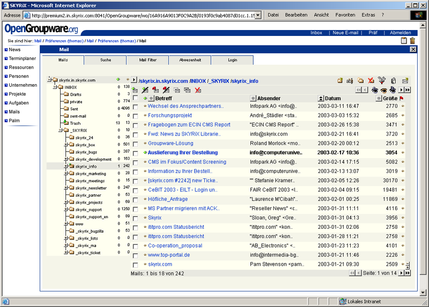Click the next page arrow above the list
The height and width of the screenshot is (307, 429).
point(401,90)
